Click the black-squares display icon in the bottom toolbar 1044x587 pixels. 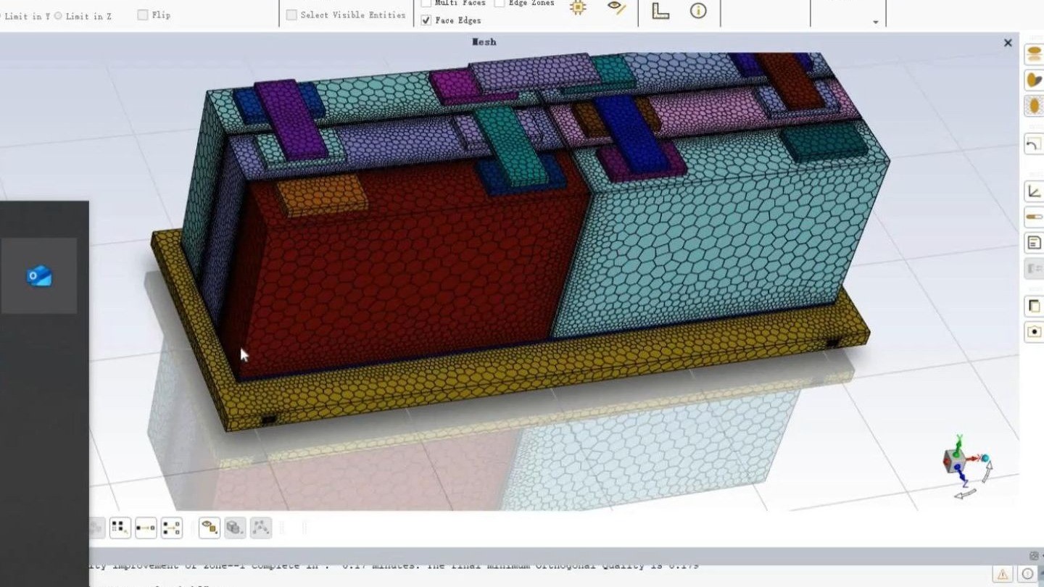tap(120, 527)
